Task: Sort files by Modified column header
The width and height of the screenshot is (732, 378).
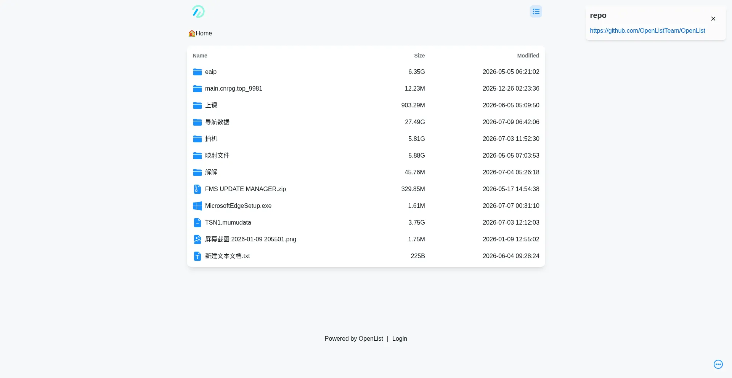Action: 528,56
